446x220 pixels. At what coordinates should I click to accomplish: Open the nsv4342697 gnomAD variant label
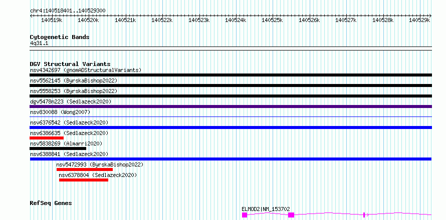click(86, 70)
